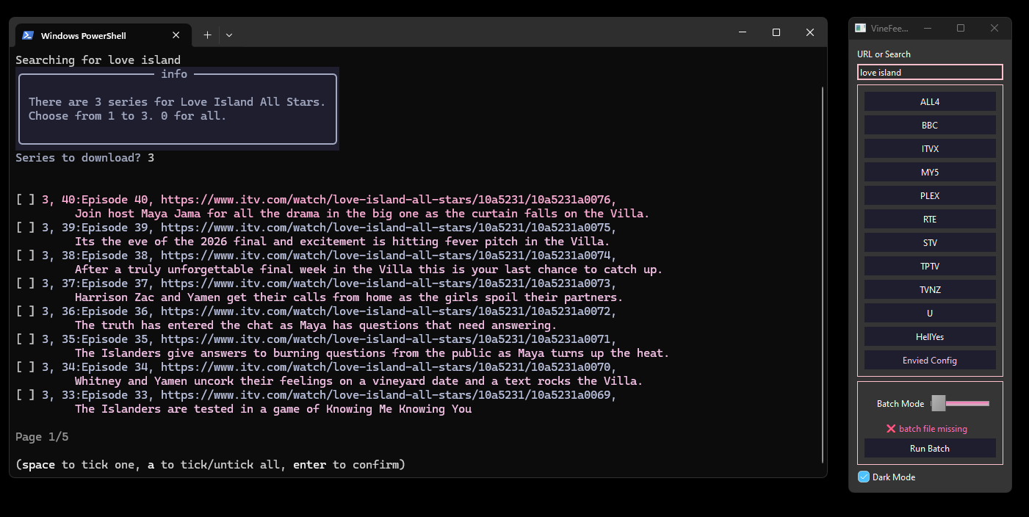Minimize the VineFeeder window
The height and width of the screenshot is (517, 1029).
point(928,29)
